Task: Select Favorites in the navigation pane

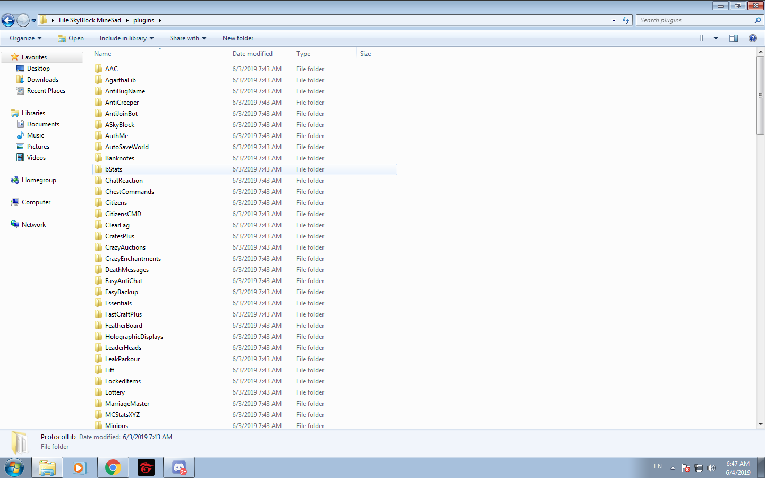Action: (34, 57)
